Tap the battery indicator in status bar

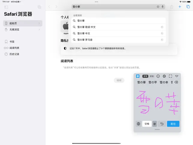tap(189, 2)
